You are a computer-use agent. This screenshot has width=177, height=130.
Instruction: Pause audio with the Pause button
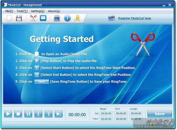coord(28,114)
